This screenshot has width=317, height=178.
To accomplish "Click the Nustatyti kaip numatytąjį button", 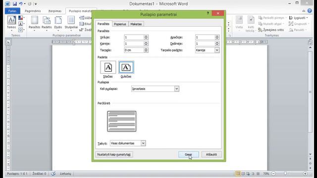I will 114,155.
